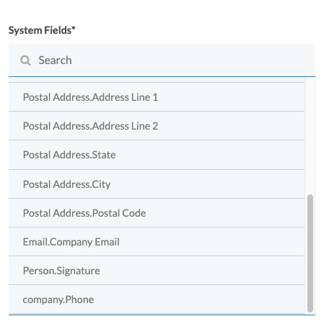Choose the Postal Address.Postal Code field
The image size is (329, 329).
157,213
